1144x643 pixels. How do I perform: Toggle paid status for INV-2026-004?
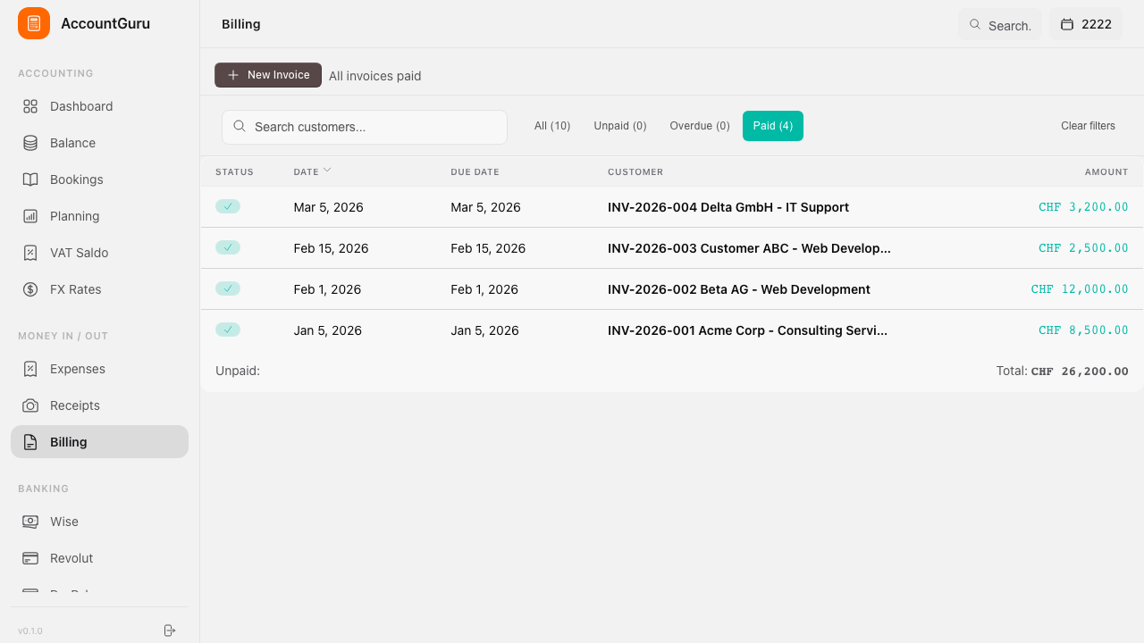[x=228, y=206]
